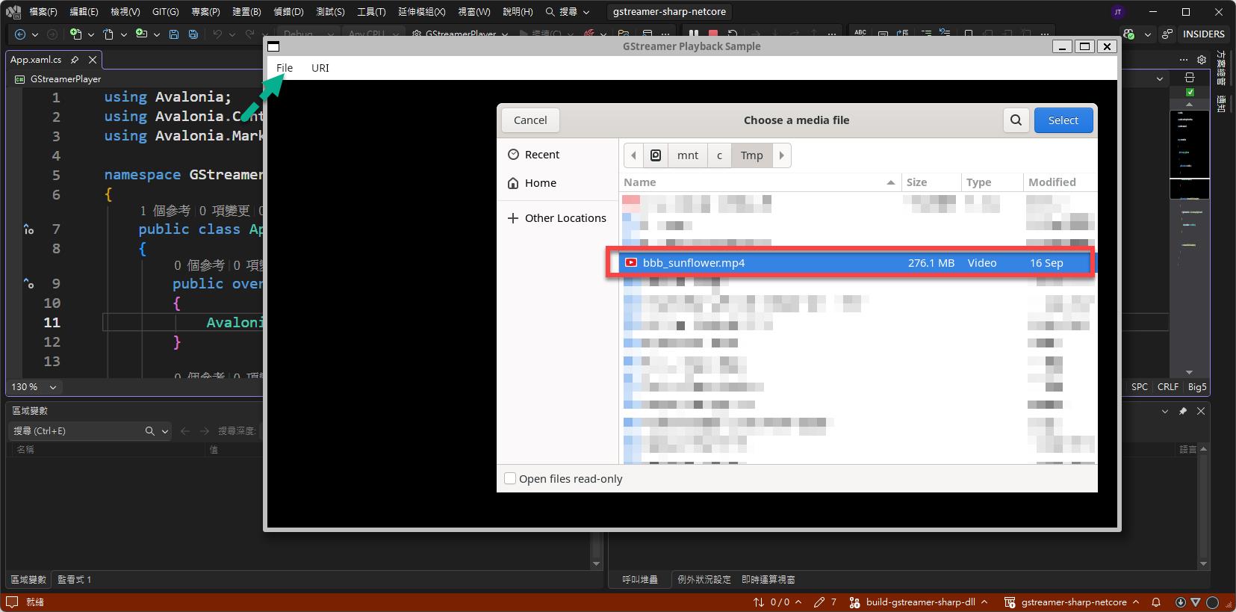Open the File menu in GStreamer window

pyautogui.click(x=285, y=68)
